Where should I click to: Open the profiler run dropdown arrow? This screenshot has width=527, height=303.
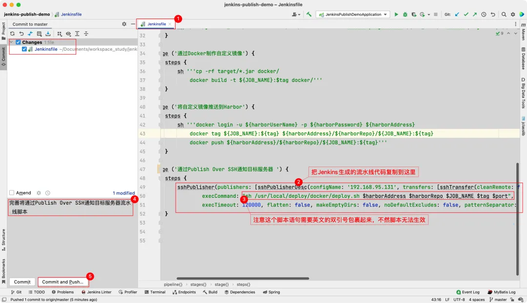click(x=429, y=15)
